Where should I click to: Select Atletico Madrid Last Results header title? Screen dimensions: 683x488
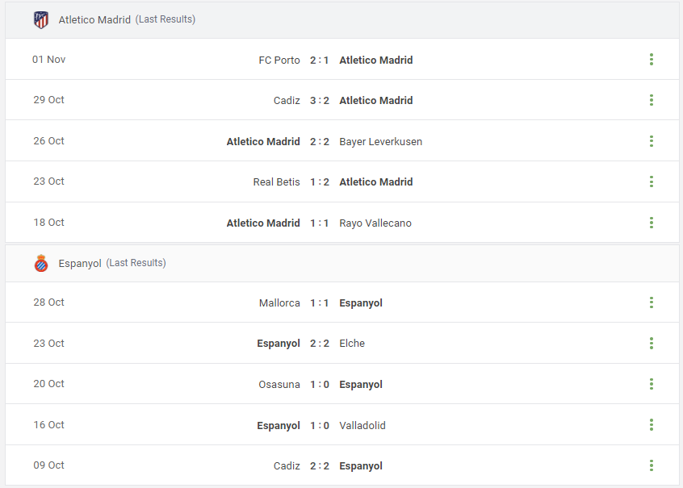127,19
